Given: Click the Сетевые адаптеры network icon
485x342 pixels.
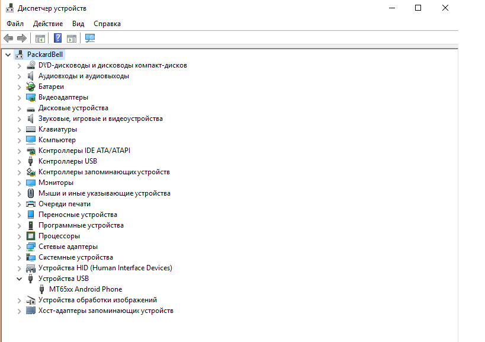Looking at the screenshot, I should click(x=31, y=247).
